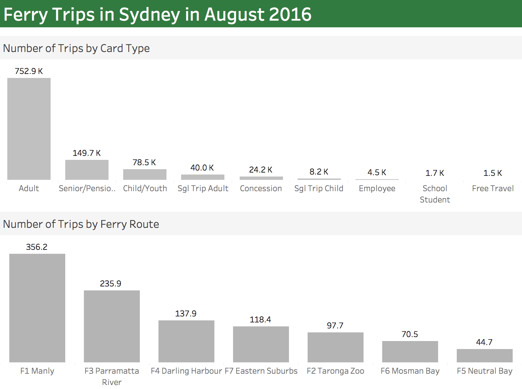Select the School Student label
Screen dimensions: 522x389
[x=435, y=194]
